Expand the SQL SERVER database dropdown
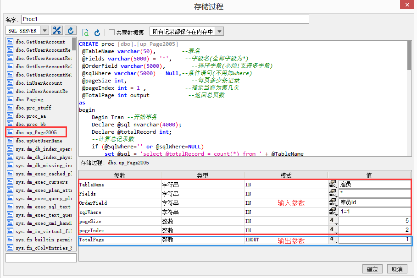417x278 pixels. (44, 31)
